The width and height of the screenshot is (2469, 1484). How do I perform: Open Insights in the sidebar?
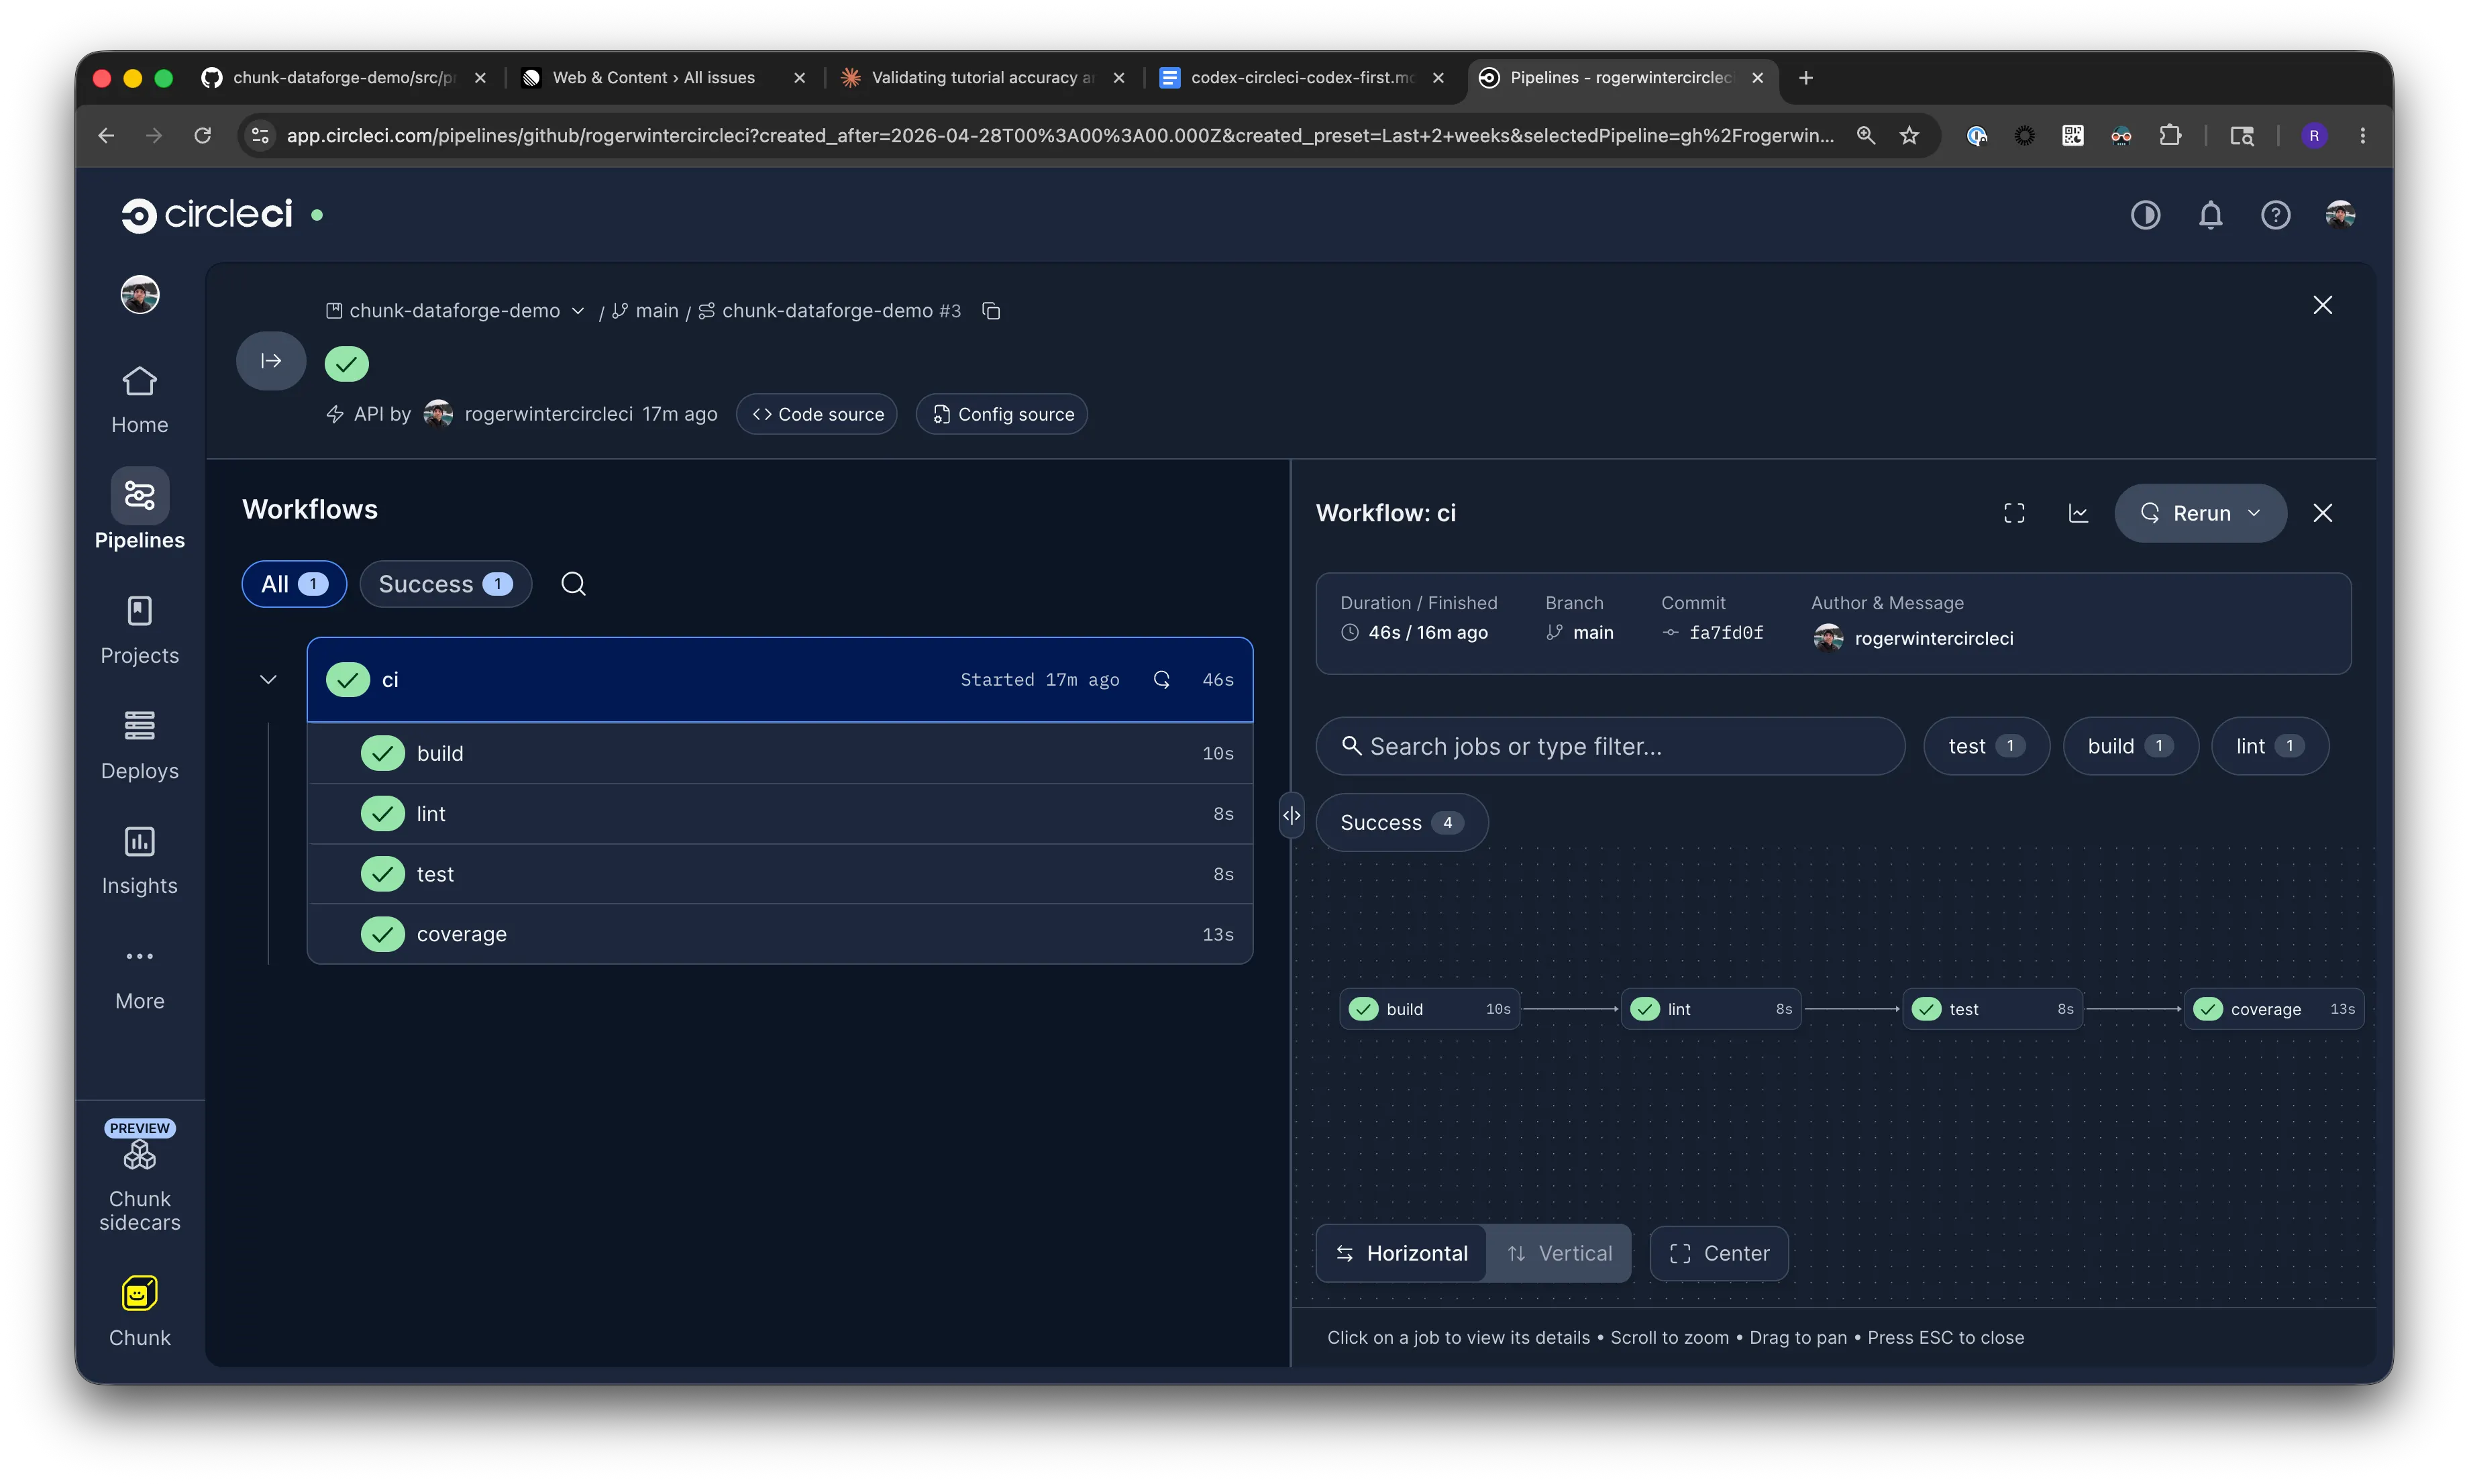[x=139, y=860]
